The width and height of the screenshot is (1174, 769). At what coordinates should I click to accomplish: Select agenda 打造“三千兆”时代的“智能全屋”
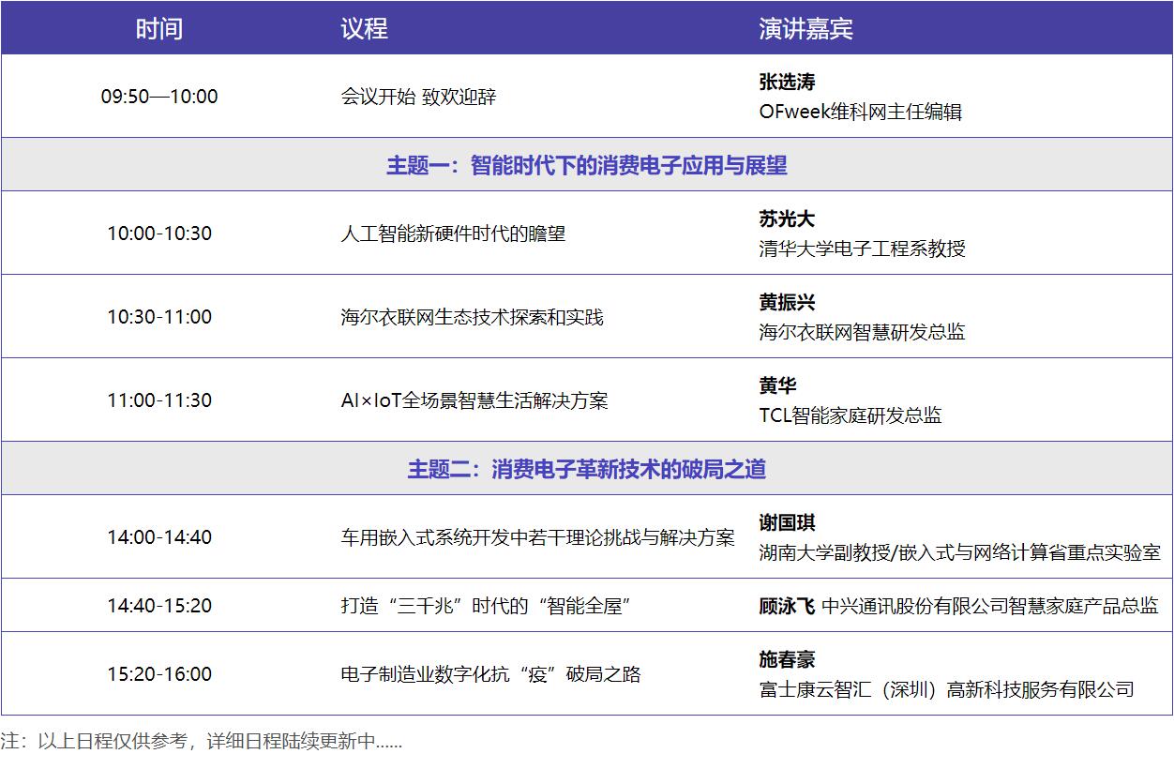pos(485,606)
